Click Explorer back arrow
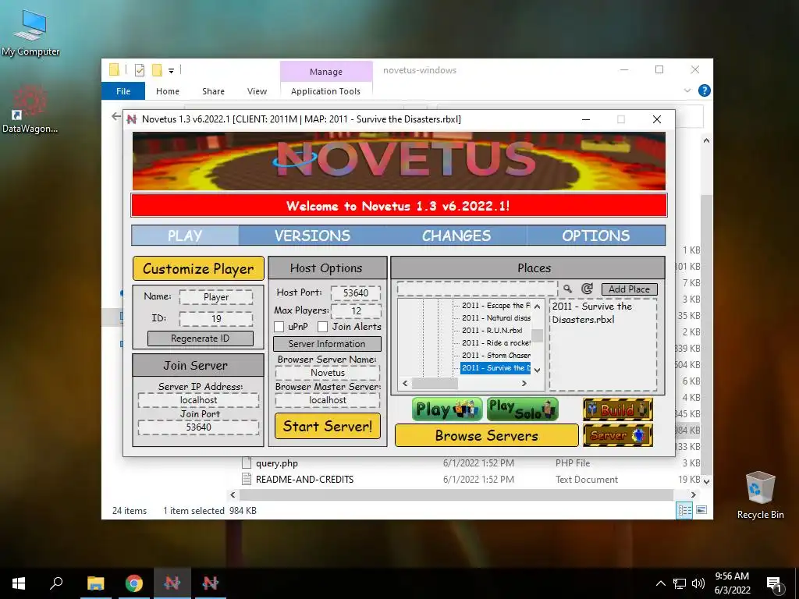 point(116,116)
